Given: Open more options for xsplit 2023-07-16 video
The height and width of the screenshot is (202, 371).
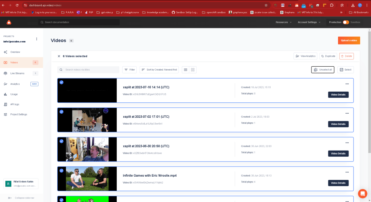Looking at the screenshot, I should (347, 84).
